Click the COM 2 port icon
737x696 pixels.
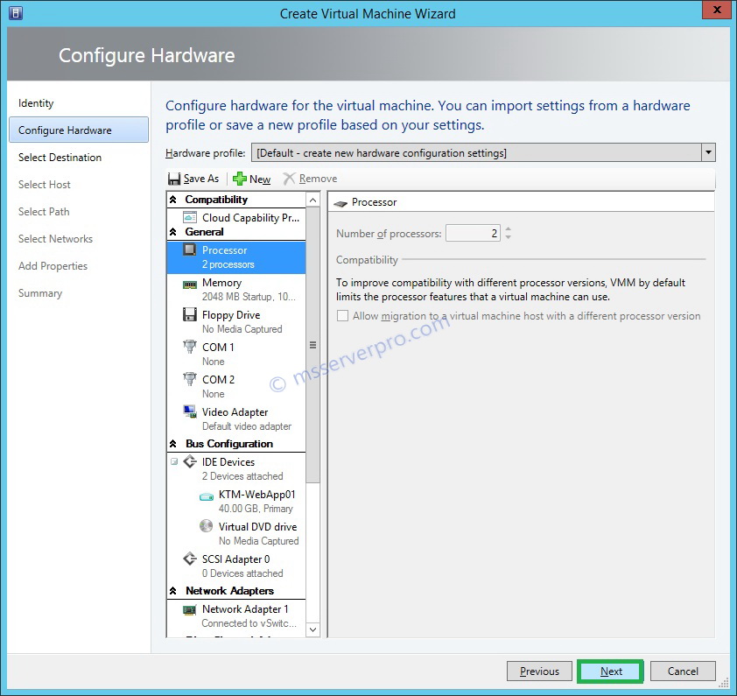190,379
